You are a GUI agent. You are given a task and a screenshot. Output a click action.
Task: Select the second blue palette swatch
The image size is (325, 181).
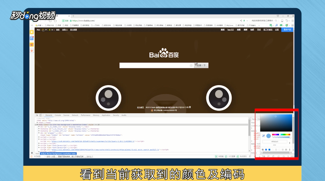(269, 149)
